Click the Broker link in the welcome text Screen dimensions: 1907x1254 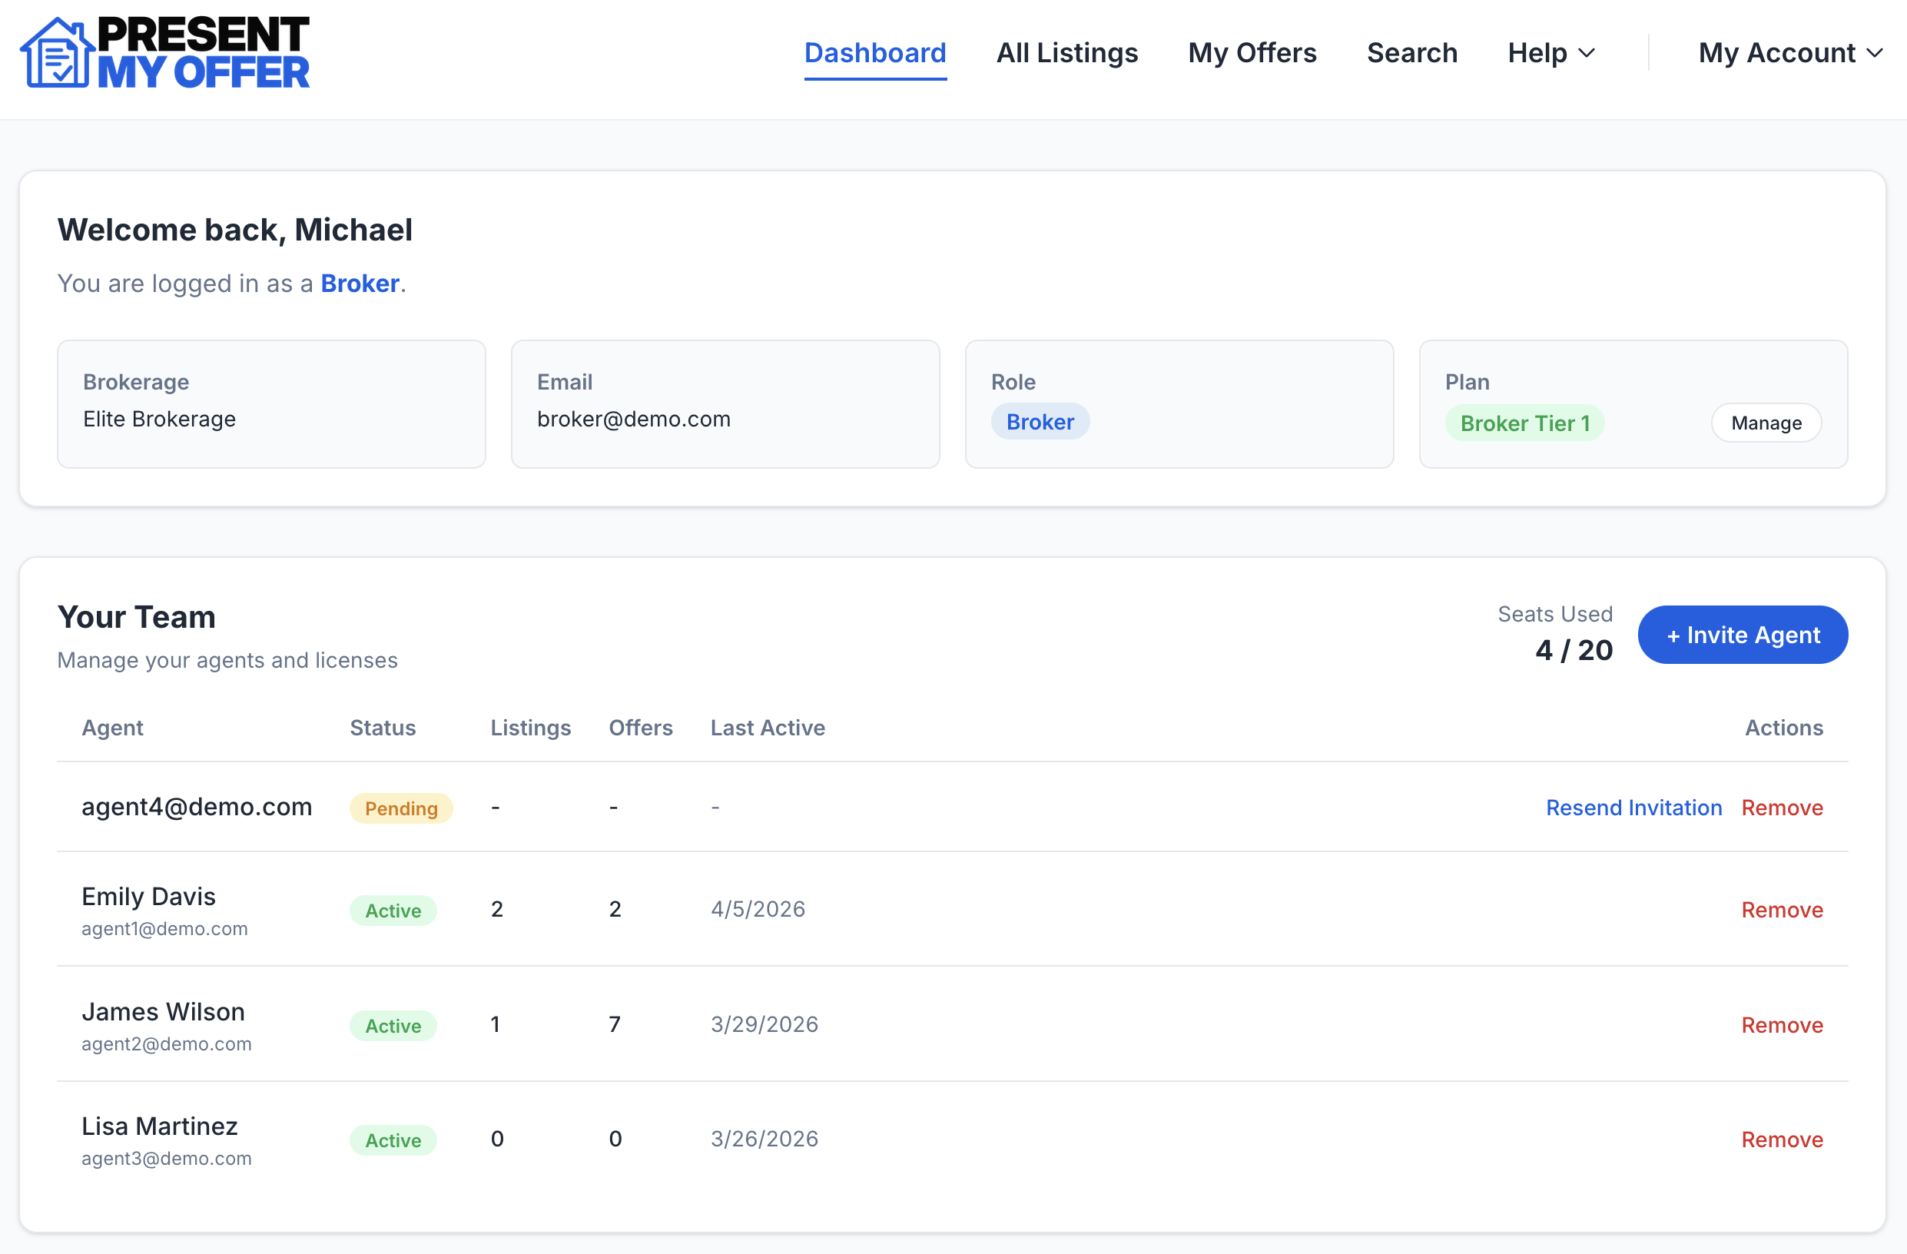(359, 283)
